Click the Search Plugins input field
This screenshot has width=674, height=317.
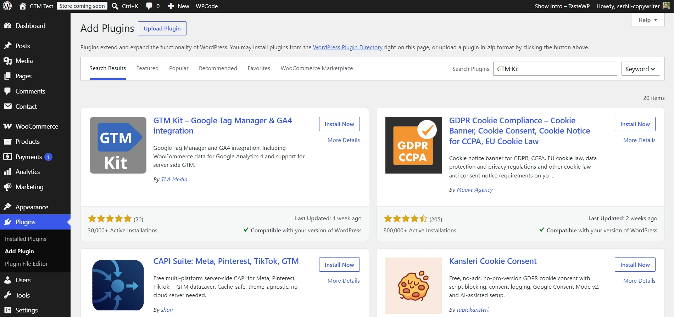(555, 69)
